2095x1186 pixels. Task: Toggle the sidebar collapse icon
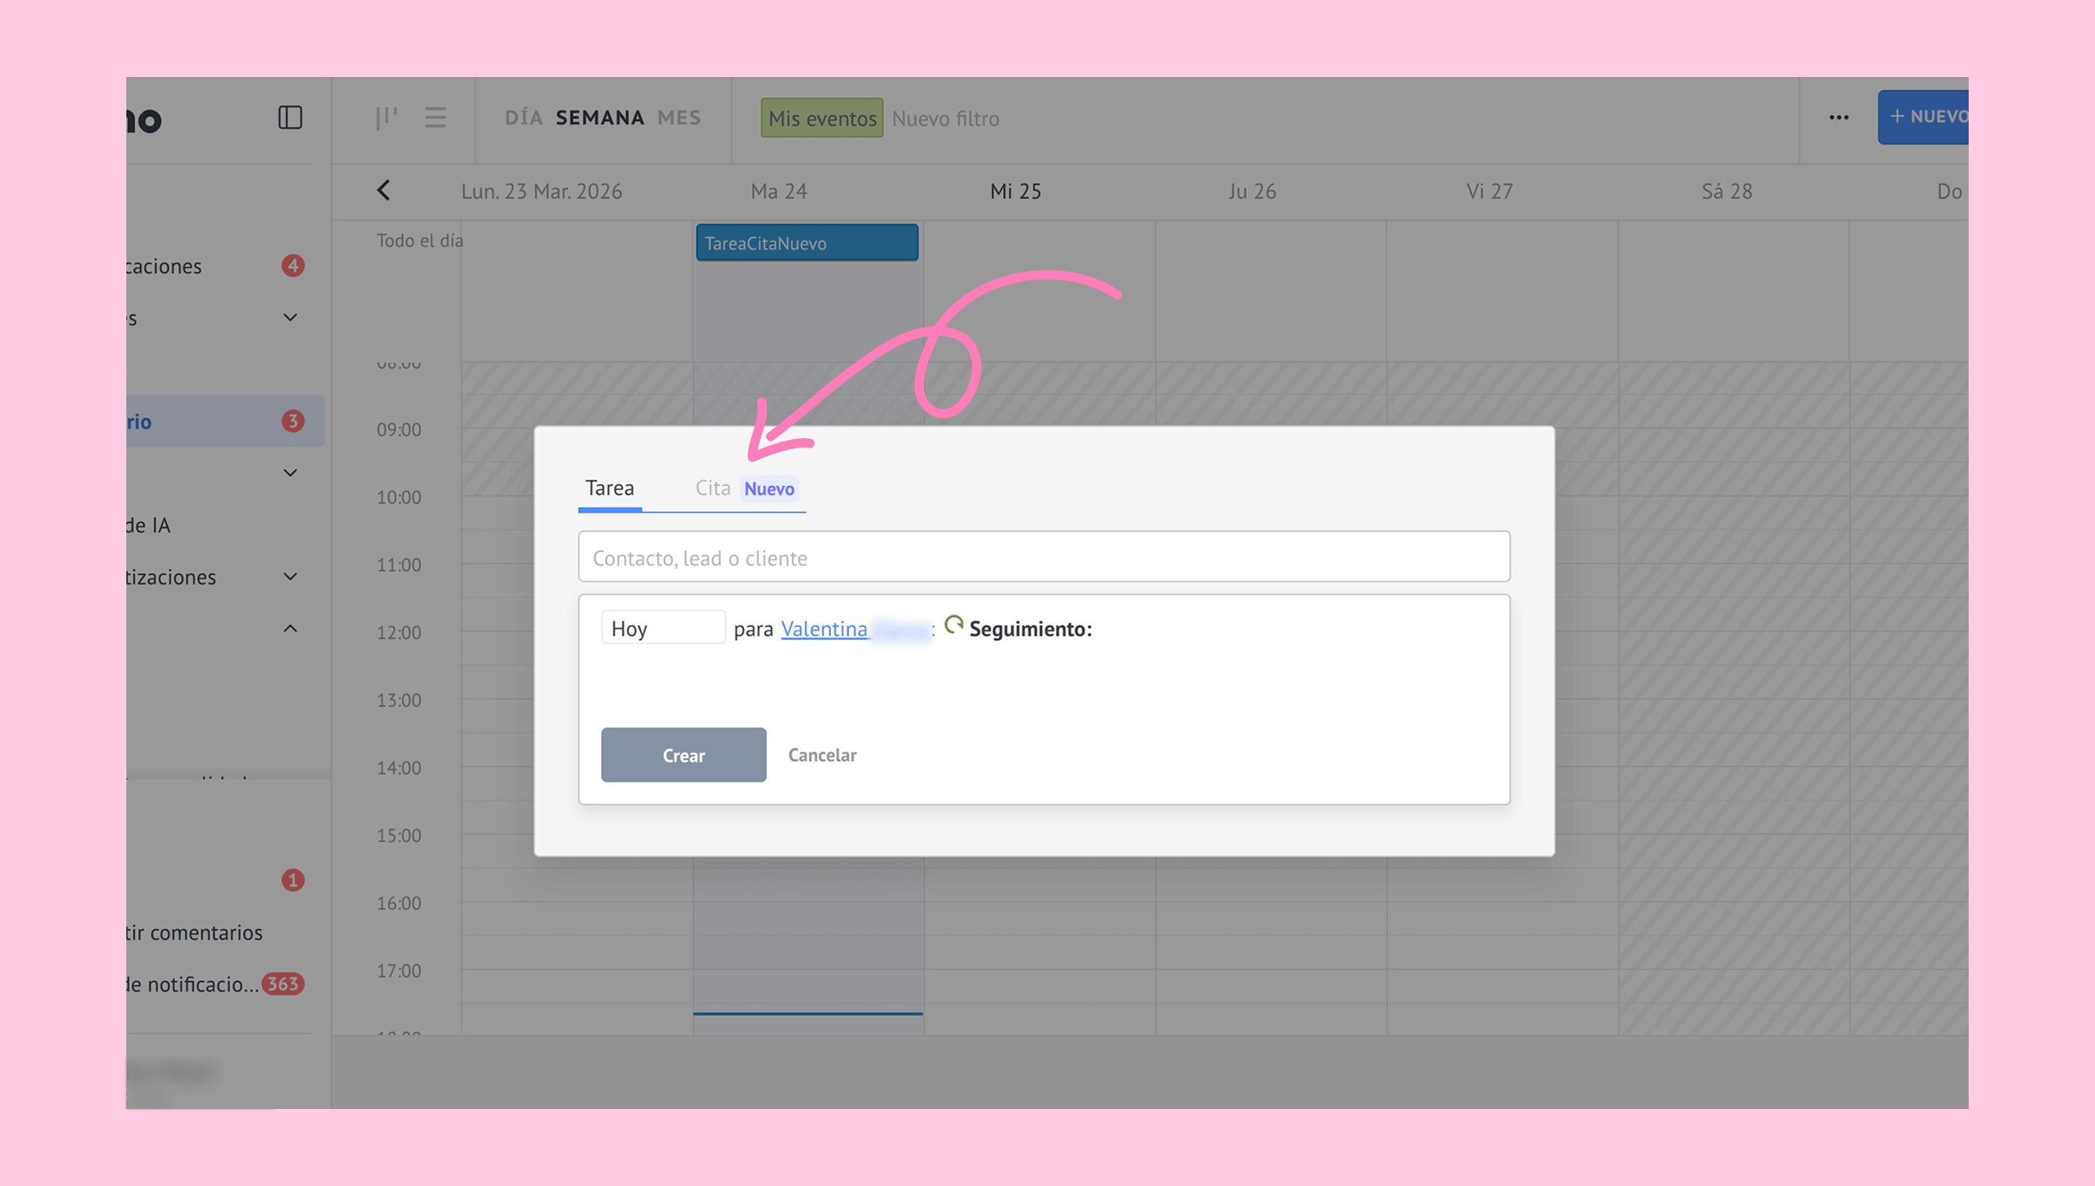[x=290, y=117]
